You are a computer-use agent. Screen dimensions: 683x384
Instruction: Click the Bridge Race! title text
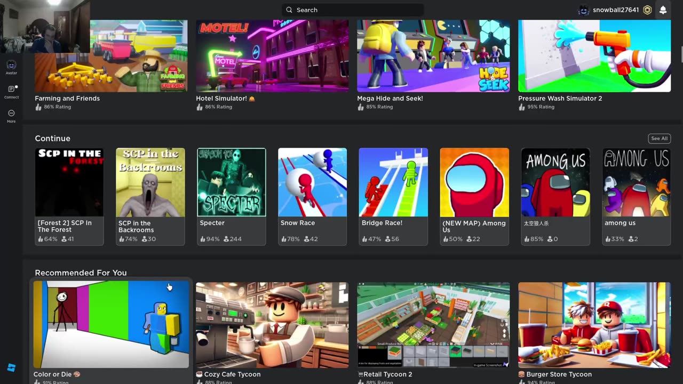click(x=382, y=223)
